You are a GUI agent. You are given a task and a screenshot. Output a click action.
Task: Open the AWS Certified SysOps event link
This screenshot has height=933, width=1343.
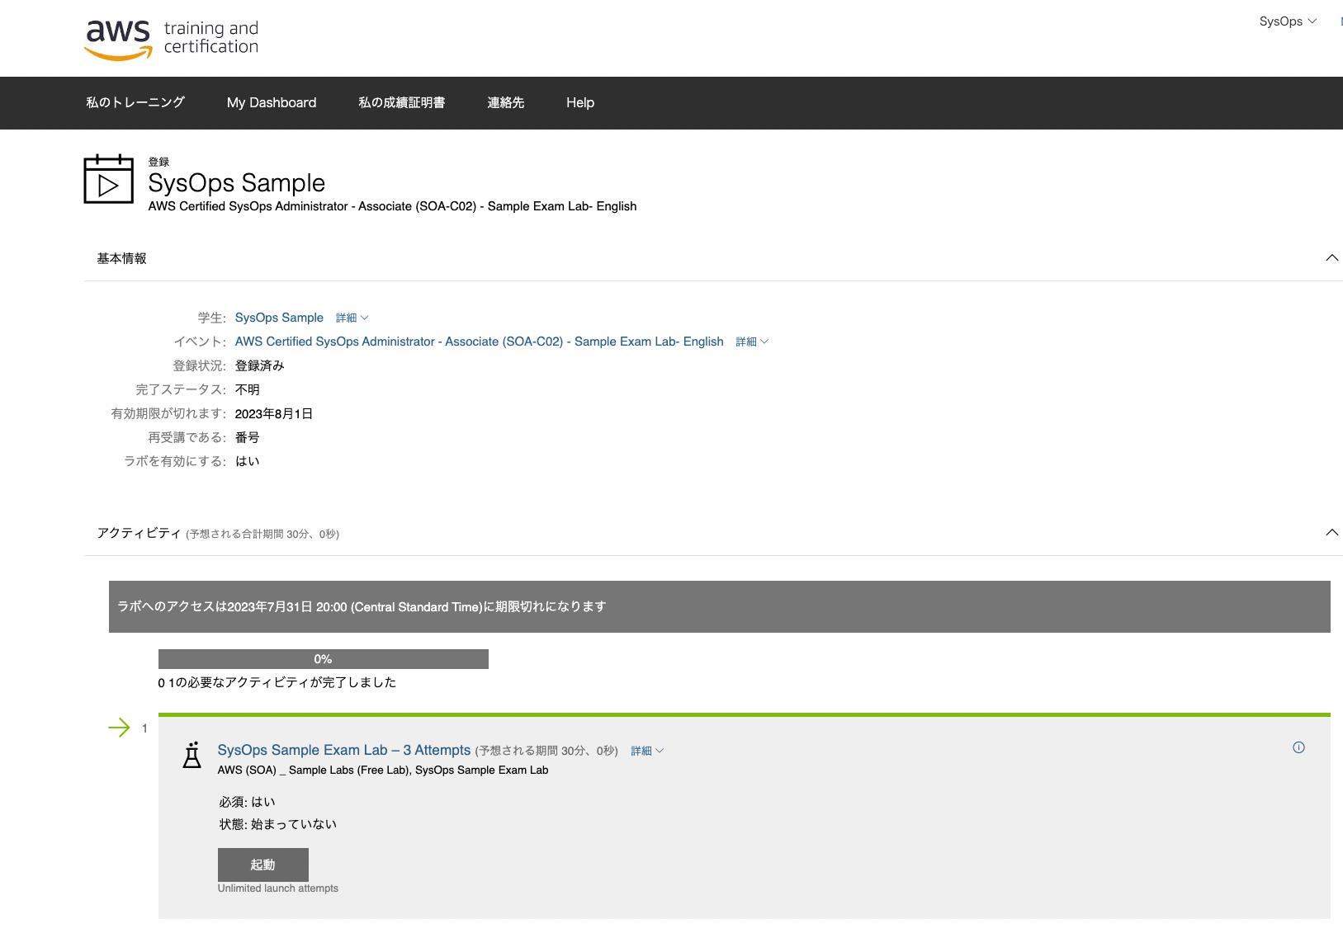478,341
